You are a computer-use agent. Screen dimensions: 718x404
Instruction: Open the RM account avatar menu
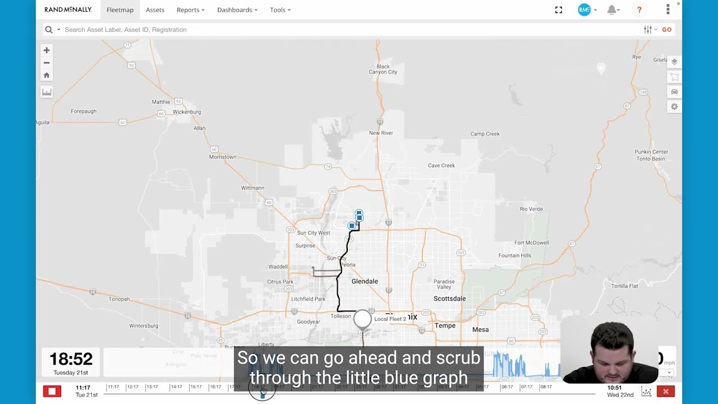[x=584, y=10]
